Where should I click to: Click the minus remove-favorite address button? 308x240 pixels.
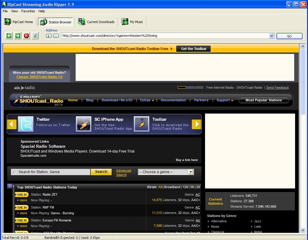pyautogui.click(x=56, y=36)
